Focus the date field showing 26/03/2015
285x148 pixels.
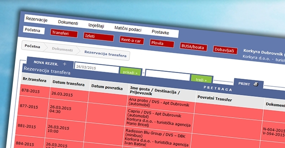pyautogui.click(x=97, y=68)
